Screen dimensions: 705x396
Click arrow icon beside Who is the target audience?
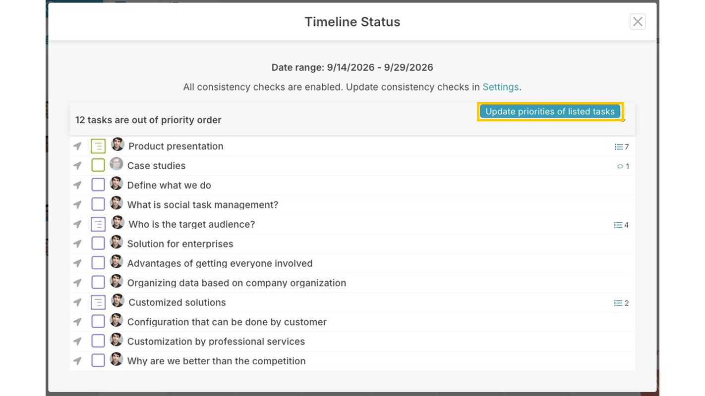pyautogui.click(x=77, y=224)
